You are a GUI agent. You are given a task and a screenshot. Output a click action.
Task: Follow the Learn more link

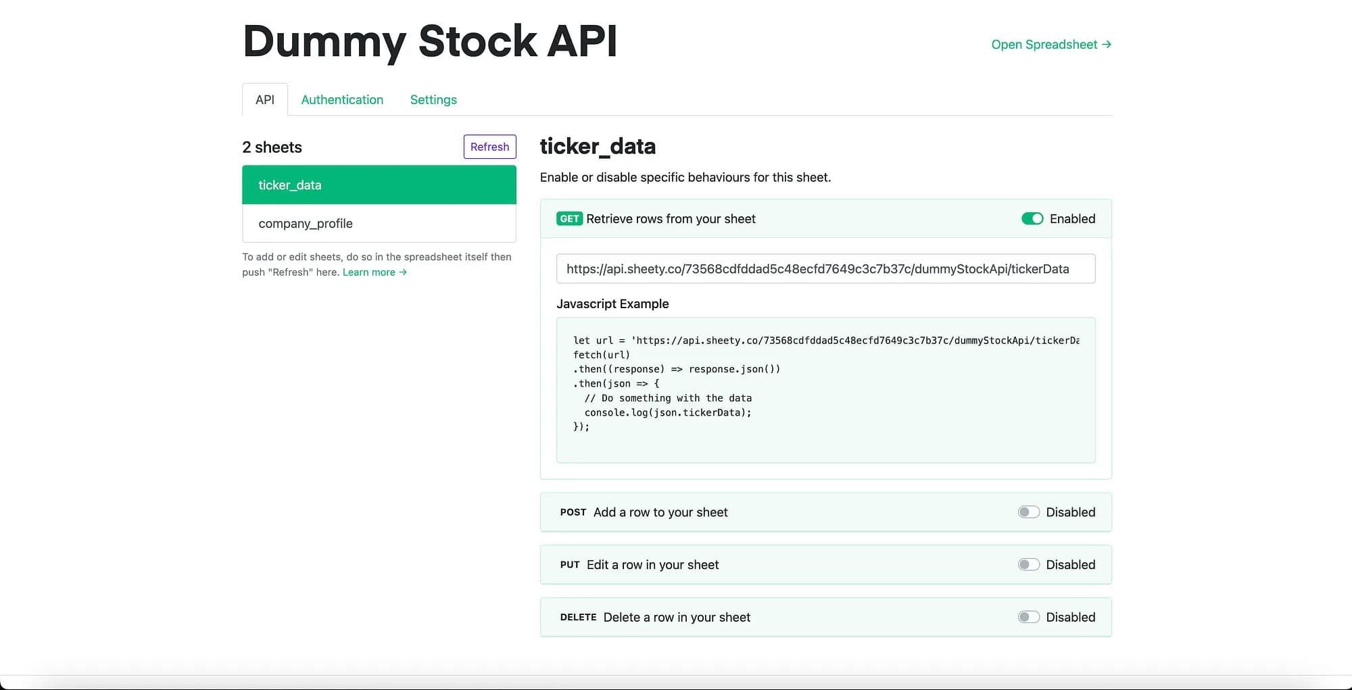[375, 272]
